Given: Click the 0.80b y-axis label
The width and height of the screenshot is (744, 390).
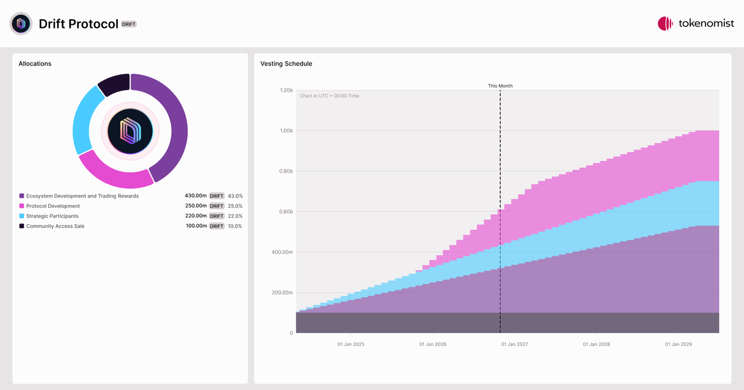Looking at the screenshot, I should [285, 171].
